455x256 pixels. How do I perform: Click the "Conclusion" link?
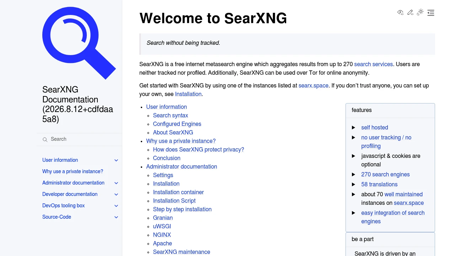[166, 158]
